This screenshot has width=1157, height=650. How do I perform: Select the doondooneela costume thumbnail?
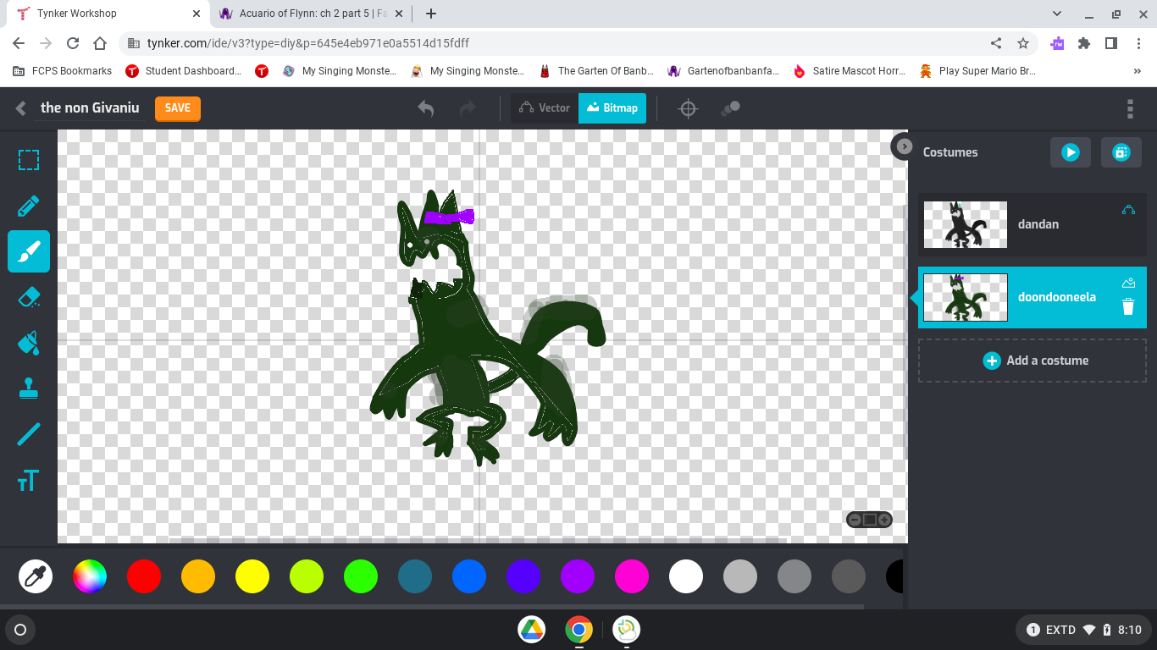pos(966,297)
